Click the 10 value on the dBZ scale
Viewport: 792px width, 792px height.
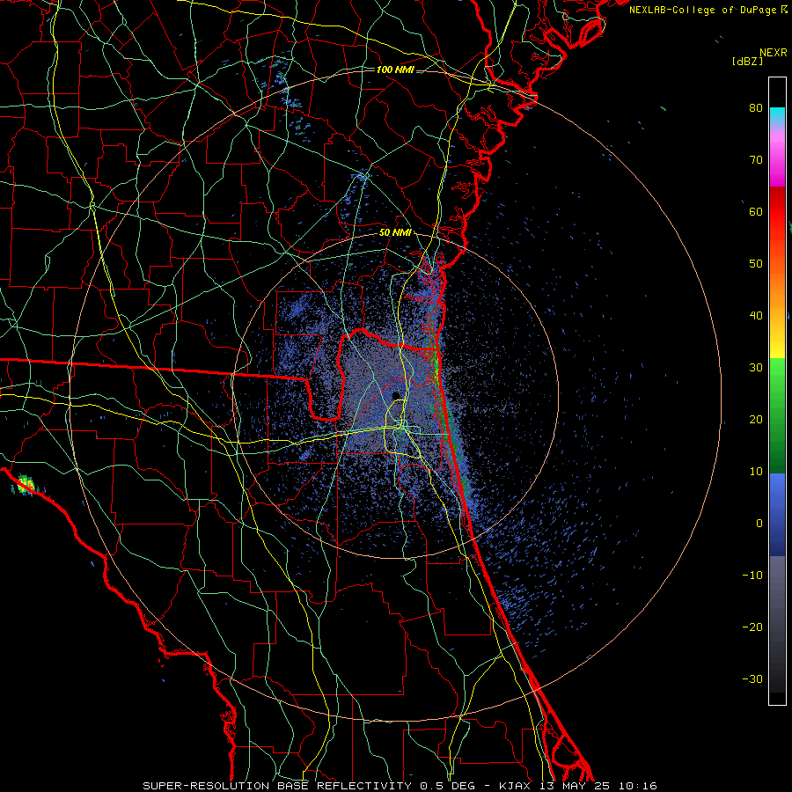[x=756, y=472]
